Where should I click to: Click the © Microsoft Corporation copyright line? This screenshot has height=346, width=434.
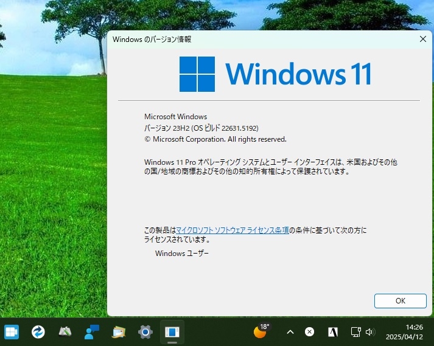tap(215, 139)
